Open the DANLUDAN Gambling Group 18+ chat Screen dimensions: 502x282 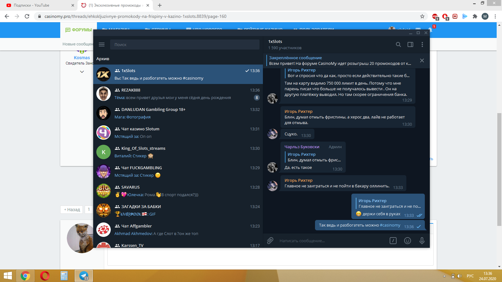coord(178,113)
